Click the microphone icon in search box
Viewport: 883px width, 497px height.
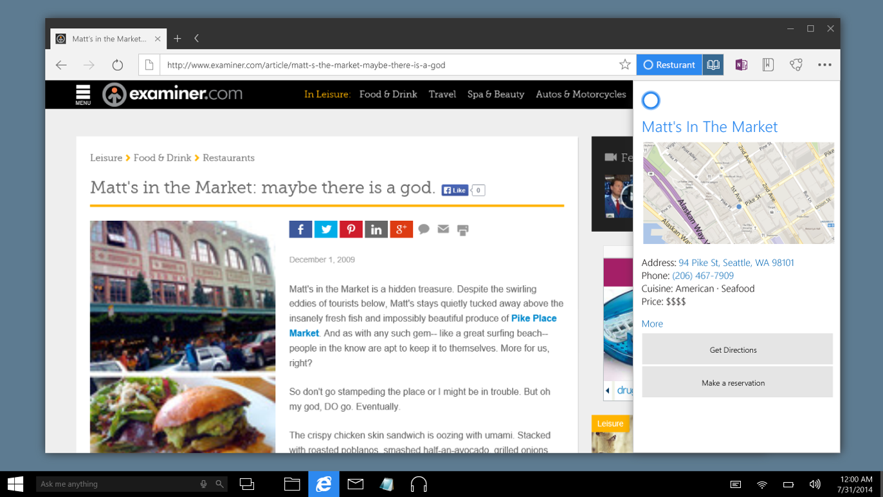click(203, 484)
